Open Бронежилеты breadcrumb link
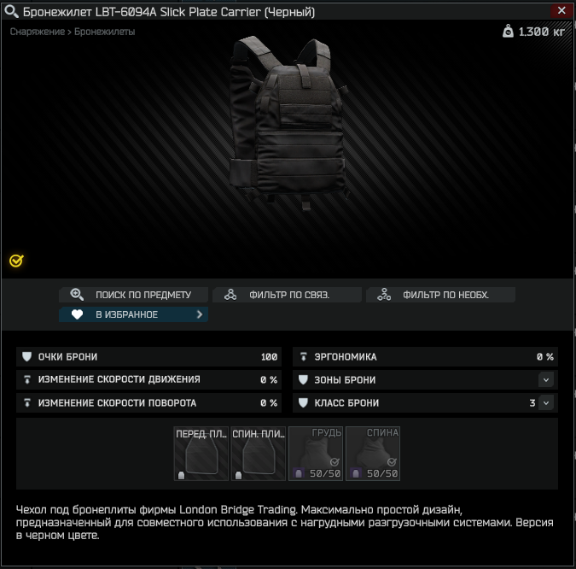The height and width of the screenshot is (569, 576). [x=105, y=32]
